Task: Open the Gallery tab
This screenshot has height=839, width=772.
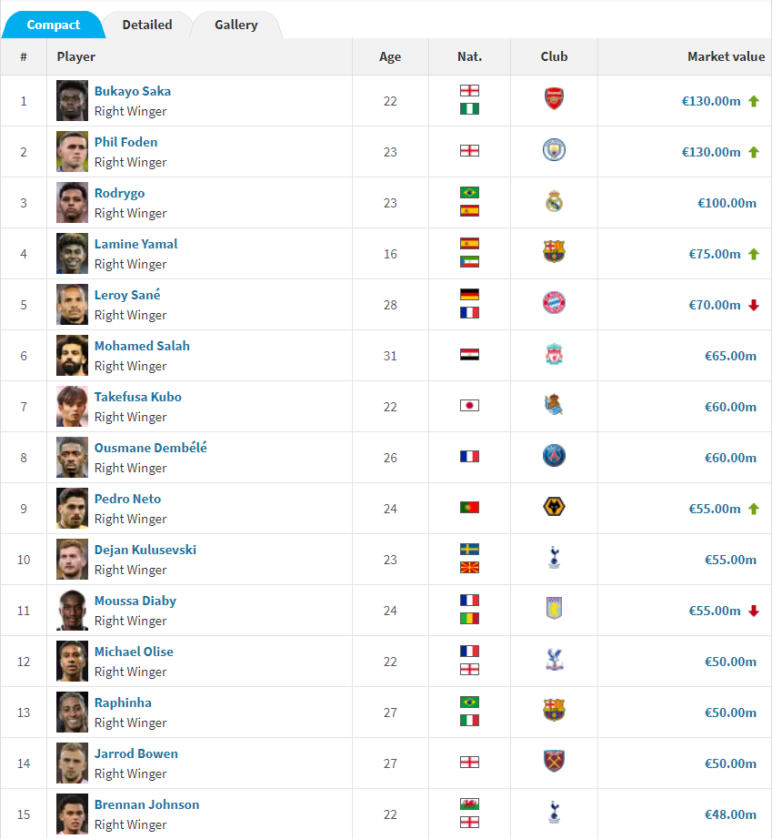Action: (x=236, y=25)
